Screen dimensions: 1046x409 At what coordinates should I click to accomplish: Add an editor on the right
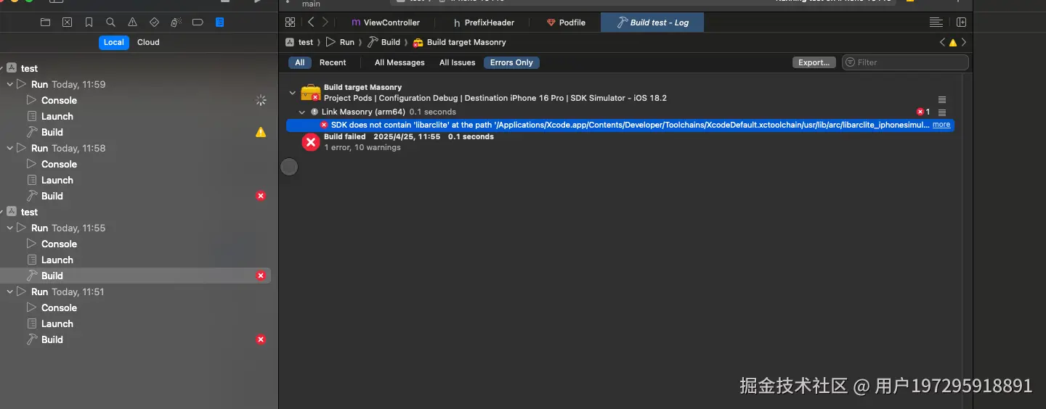[961, 22]
